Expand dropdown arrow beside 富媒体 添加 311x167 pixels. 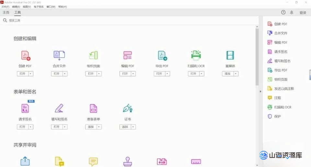[236, 74]
